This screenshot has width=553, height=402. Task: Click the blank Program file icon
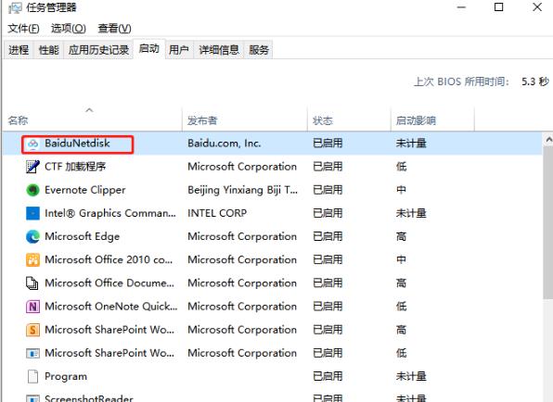point(32,376)
